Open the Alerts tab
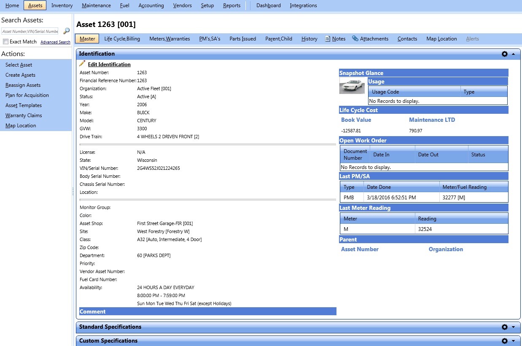Screen dimensions: 522x346 click(473, 39)
